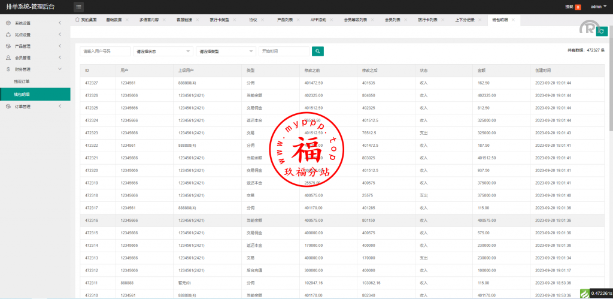The image size is (613, 299).
Task: Switch to the 会员列表 tab
Action: 393,20
